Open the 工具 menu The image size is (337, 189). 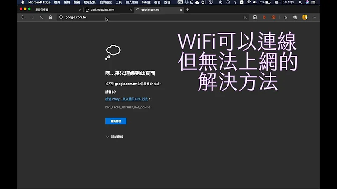click(119, 2)
